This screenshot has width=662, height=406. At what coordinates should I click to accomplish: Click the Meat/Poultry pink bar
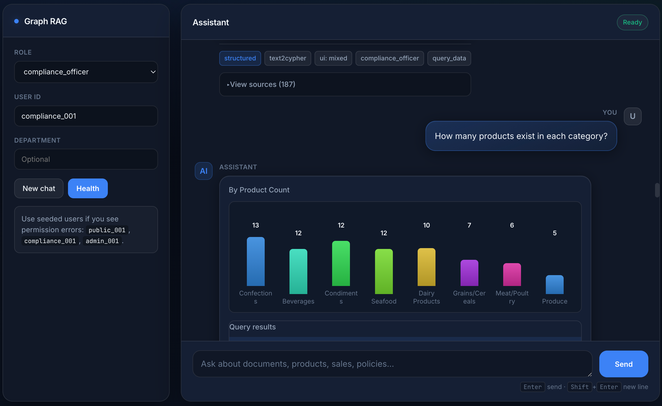coord(512,275)
